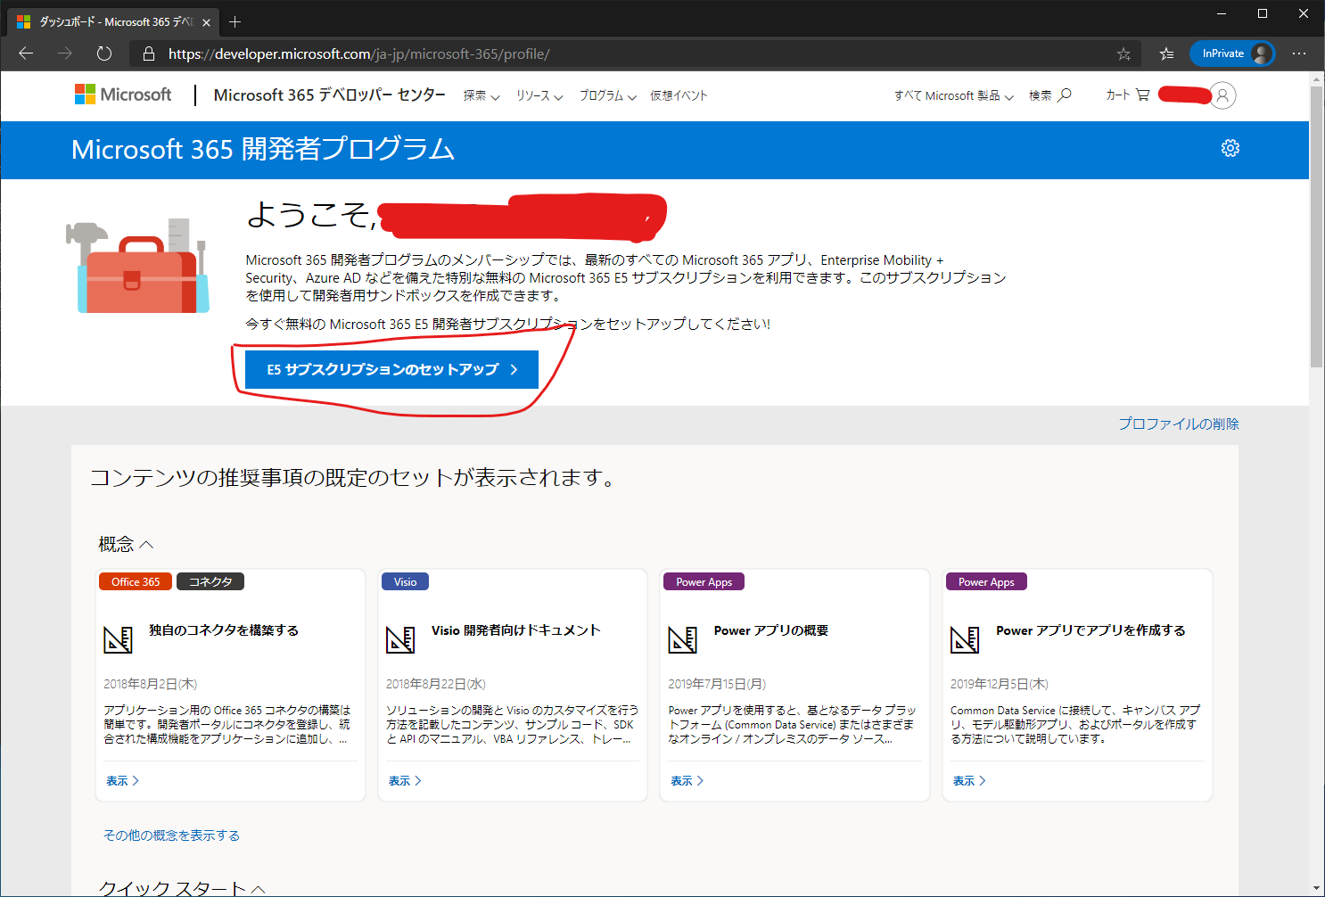This screenshot has height=897, width=1325.
Task: Click date 2019年7月15日(月)
Action: click(717, 684)
